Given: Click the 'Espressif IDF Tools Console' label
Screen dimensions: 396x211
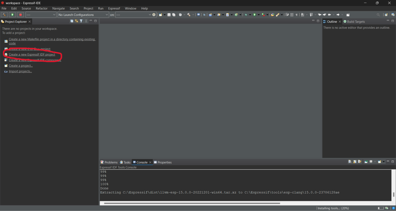Looking at the screenshot, I should pyautogui.click(x=118, y=167).
